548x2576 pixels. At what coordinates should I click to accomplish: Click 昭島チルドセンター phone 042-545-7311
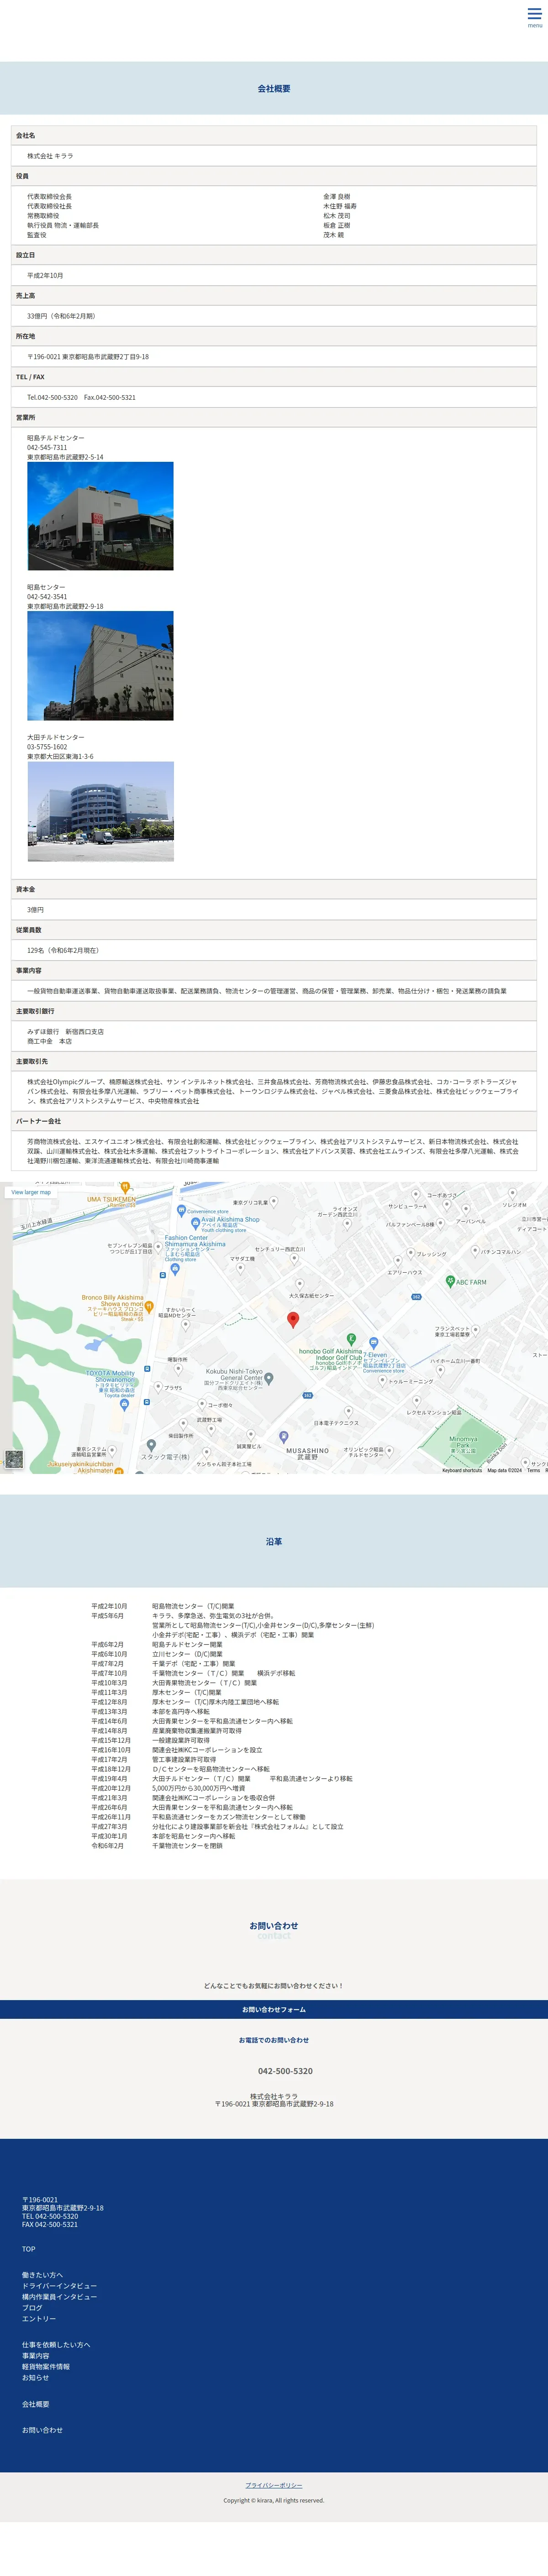[x=47, y=448]
